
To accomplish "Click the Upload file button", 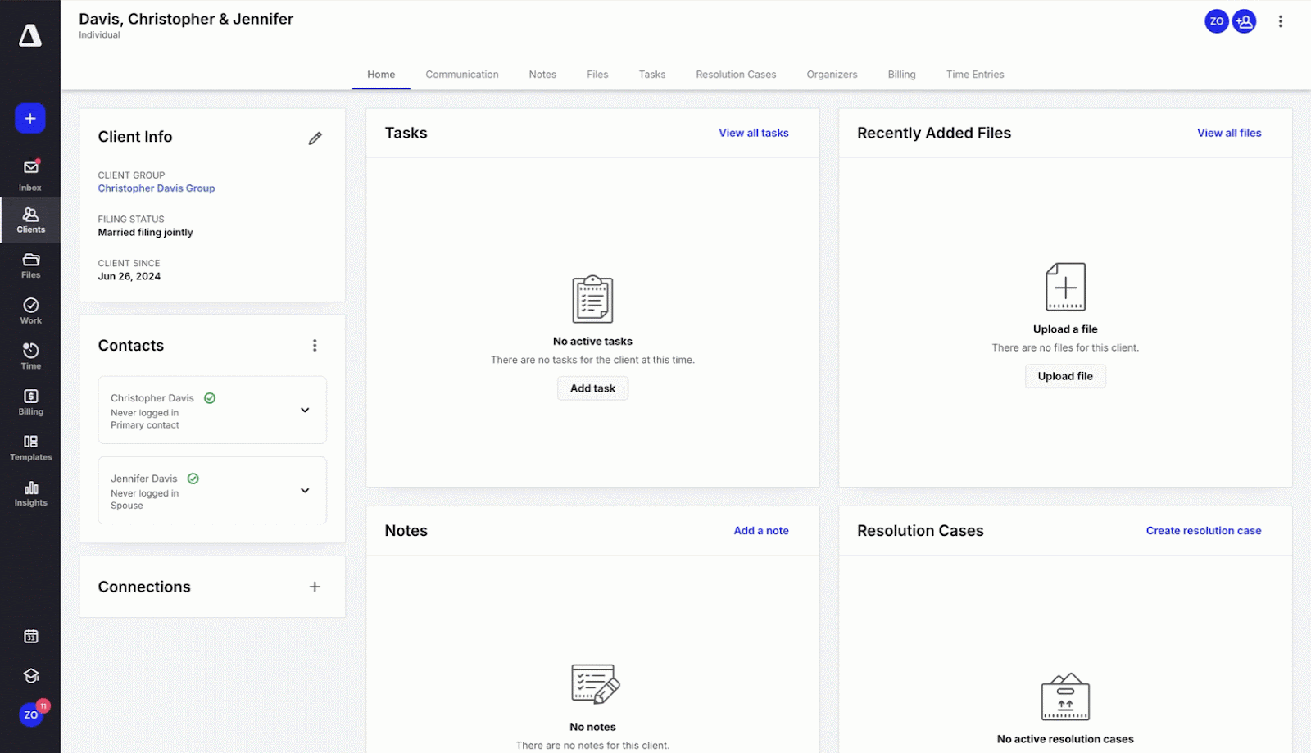I will (x=1064, y=376).
